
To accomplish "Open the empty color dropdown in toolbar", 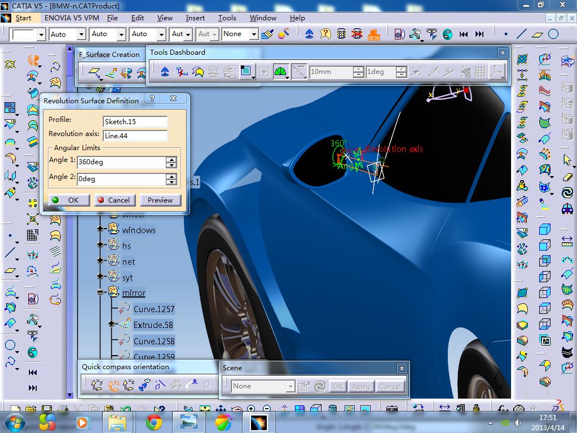I will (41, 34).
